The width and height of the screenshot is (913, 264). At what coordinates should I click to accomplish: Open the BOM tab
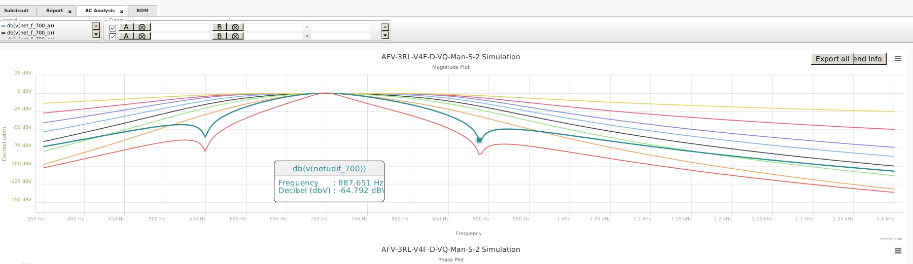[143, 11]
